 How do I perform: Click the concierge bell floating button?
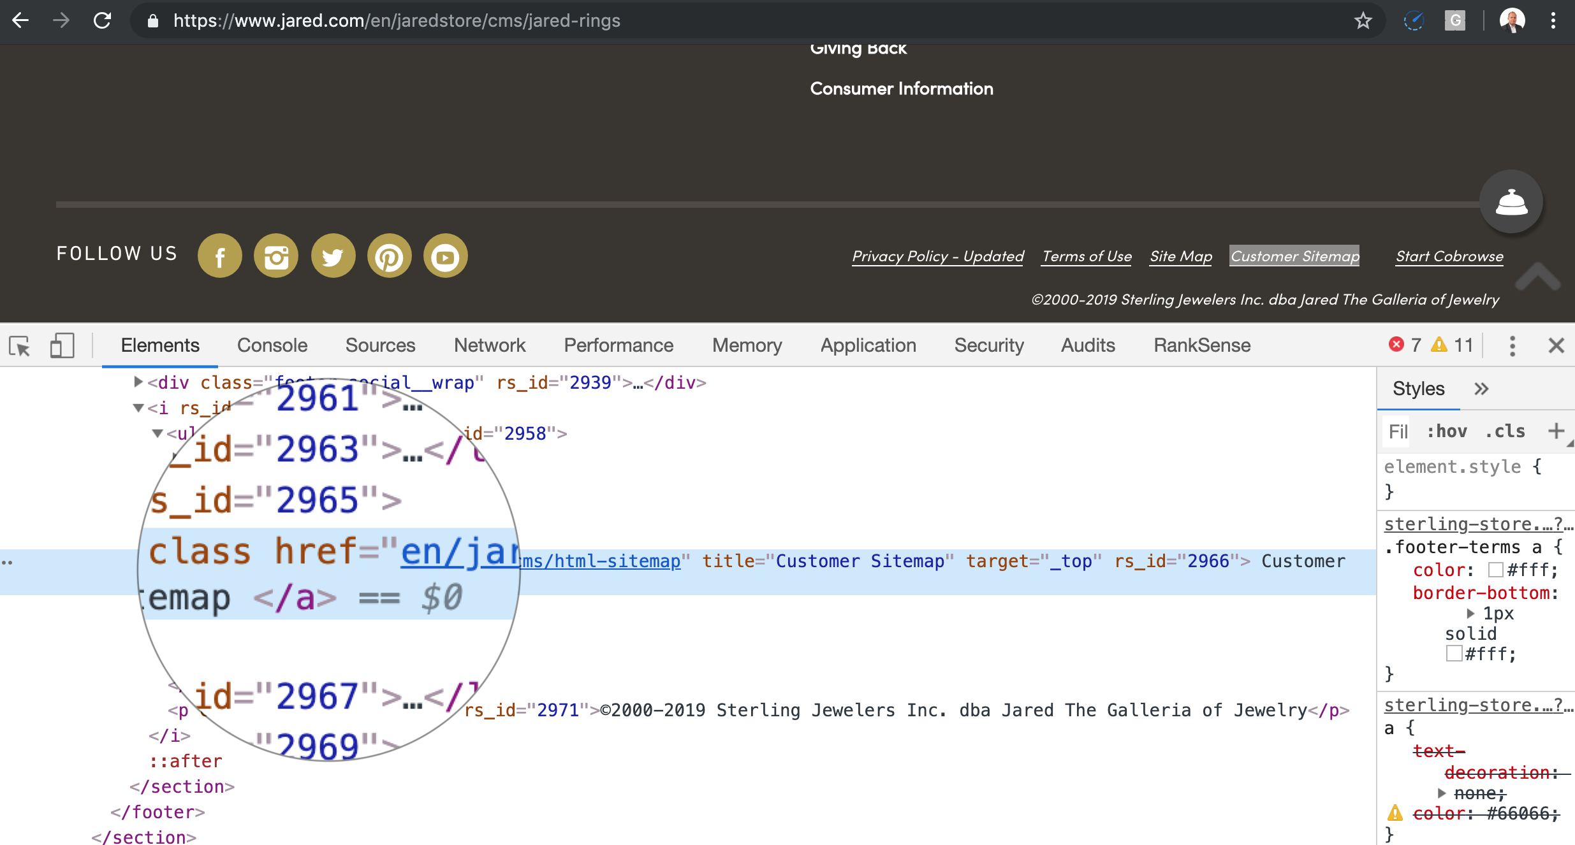(1511, 202)
